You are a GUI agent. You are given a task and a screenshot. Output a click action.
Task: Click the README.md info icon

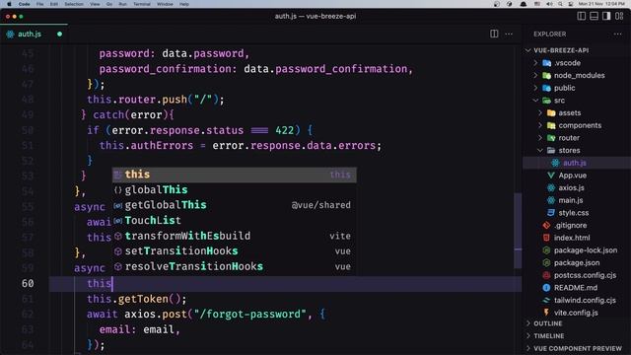pos(546,288)
